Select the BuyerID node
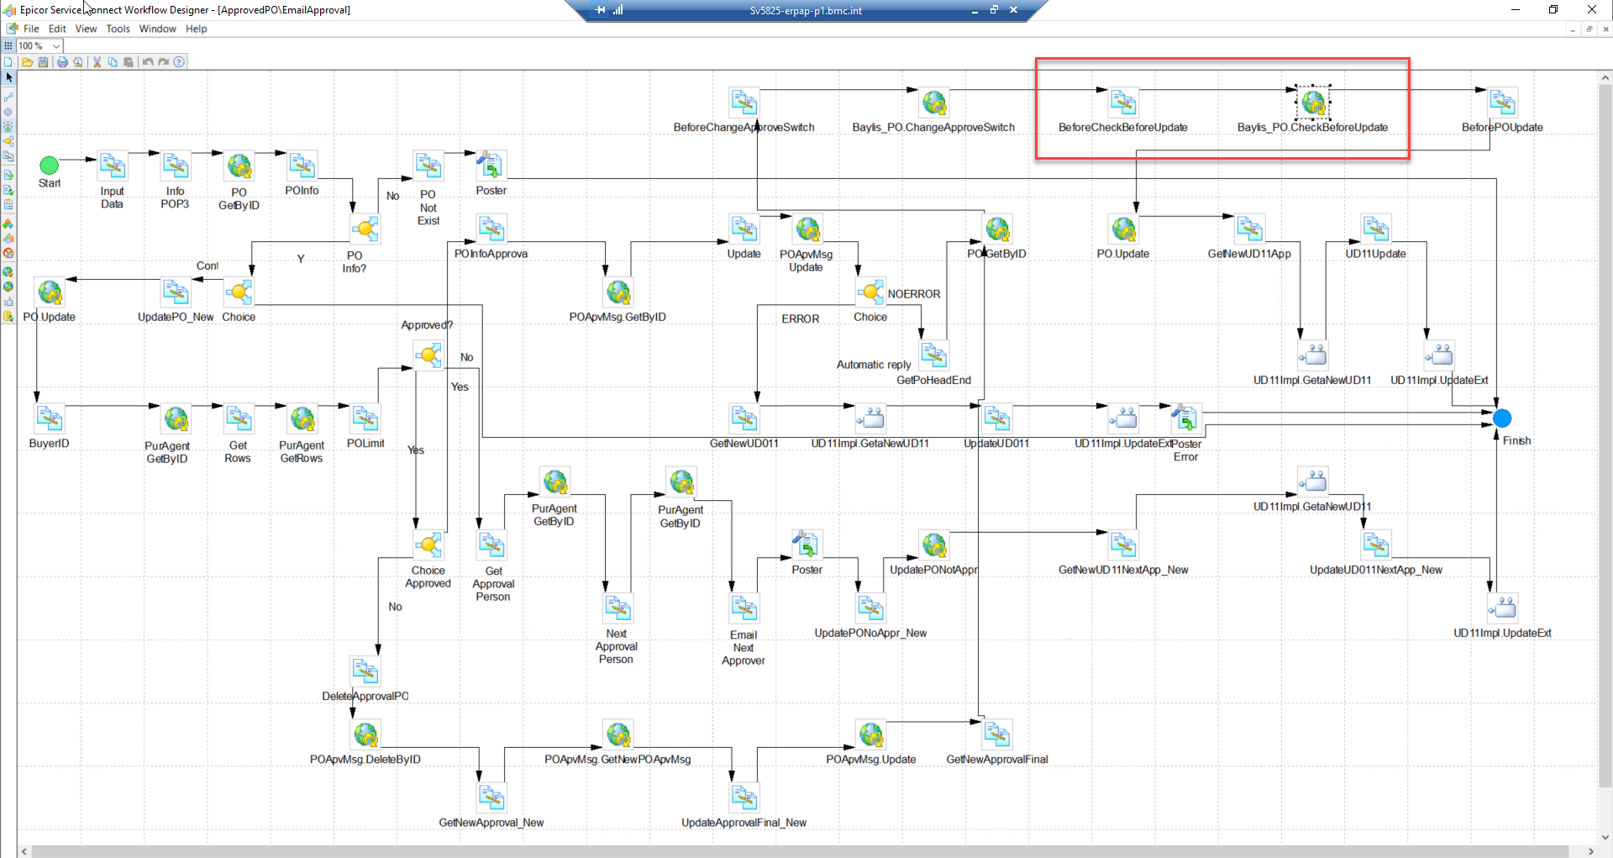The width and height of the screenshot is (1613, 858). pyautogui.click(x=50, y=418)
